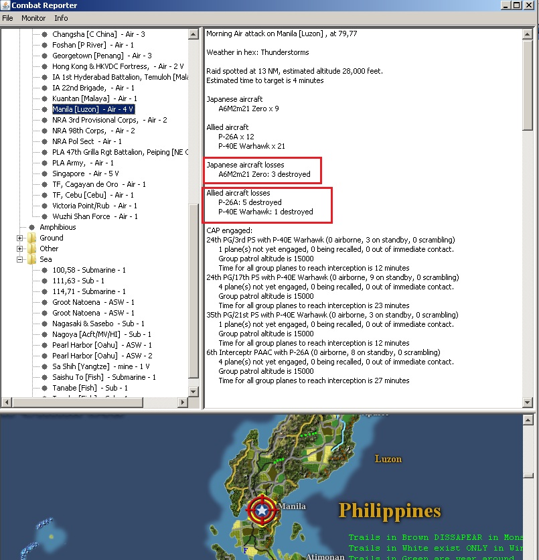Click 'Weather in hex: Thunderstorms' text
The height and width of the screenshot is (560, 539).
[258, 52]
